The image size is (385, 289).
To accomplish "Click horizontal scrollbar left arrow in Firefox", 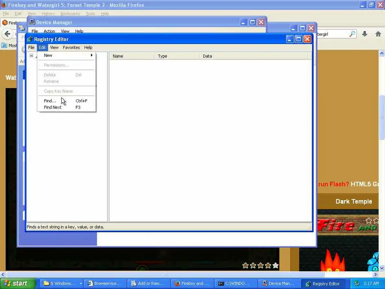I will point(3,274).
